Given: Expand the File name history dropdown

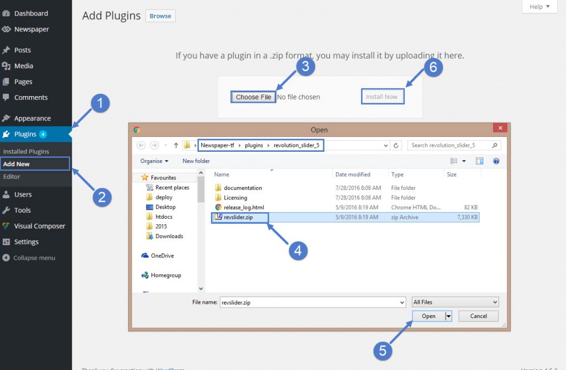Looking at the screenshot, I should tap(402, 302).
